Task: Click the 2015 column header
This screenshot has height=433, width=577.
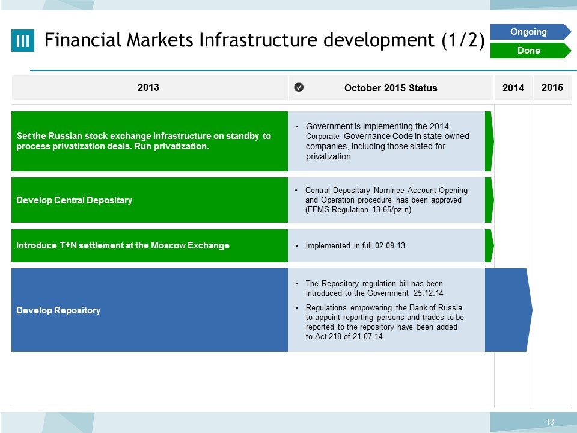Action: (x=552, y=87)
